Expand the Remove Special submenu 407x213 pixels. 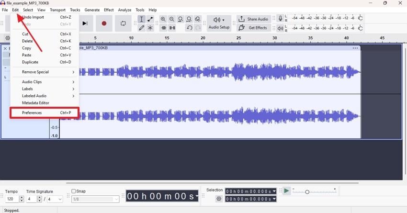45,72
